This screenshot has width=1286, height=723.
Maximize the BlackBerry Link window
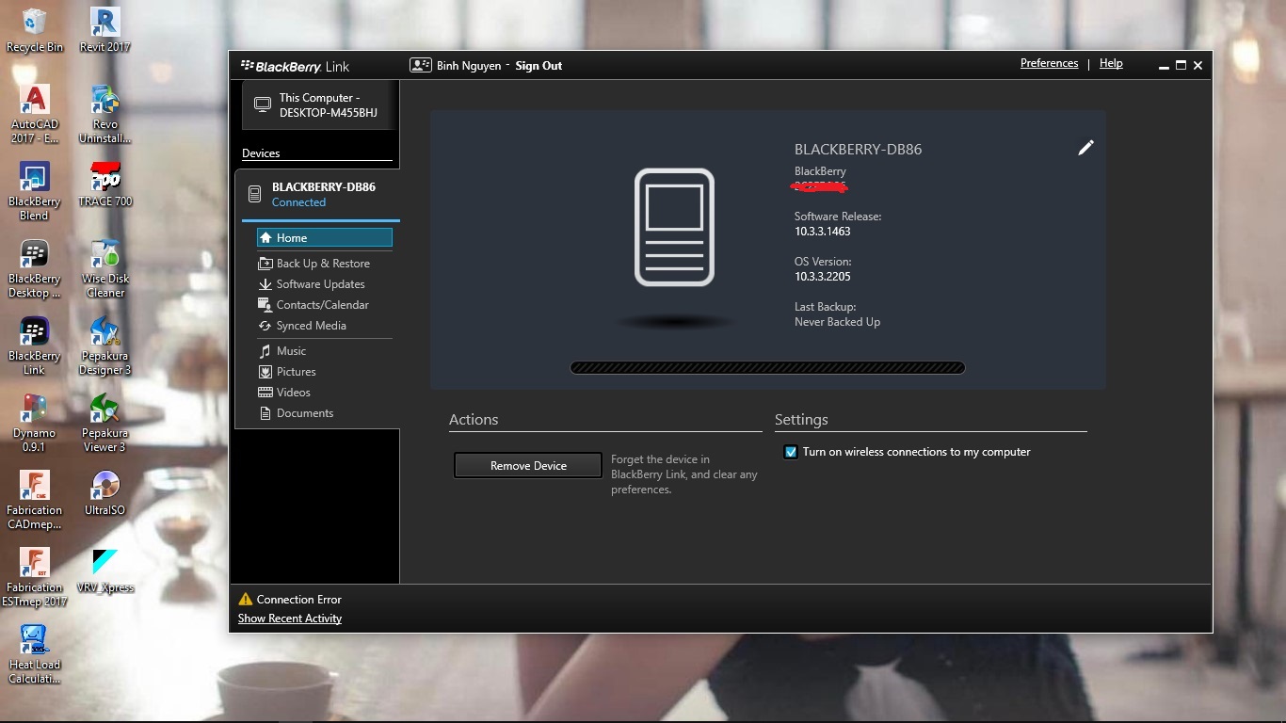click(x=1181, y=65)
